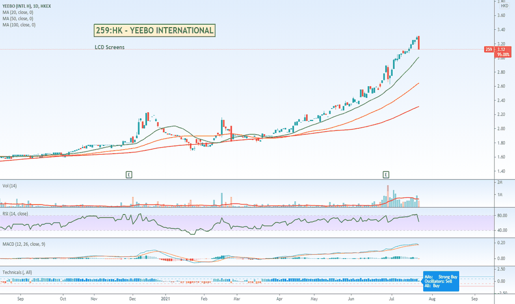Select the MA (100, close, 0) indicator legend
515x304 pixels.
point(19,25)
